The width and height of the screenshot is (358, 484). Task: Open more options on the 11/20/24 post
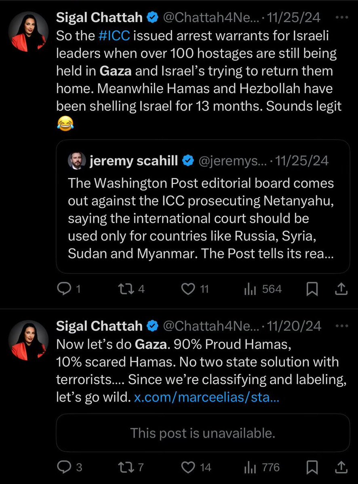(x=341, y=326)
